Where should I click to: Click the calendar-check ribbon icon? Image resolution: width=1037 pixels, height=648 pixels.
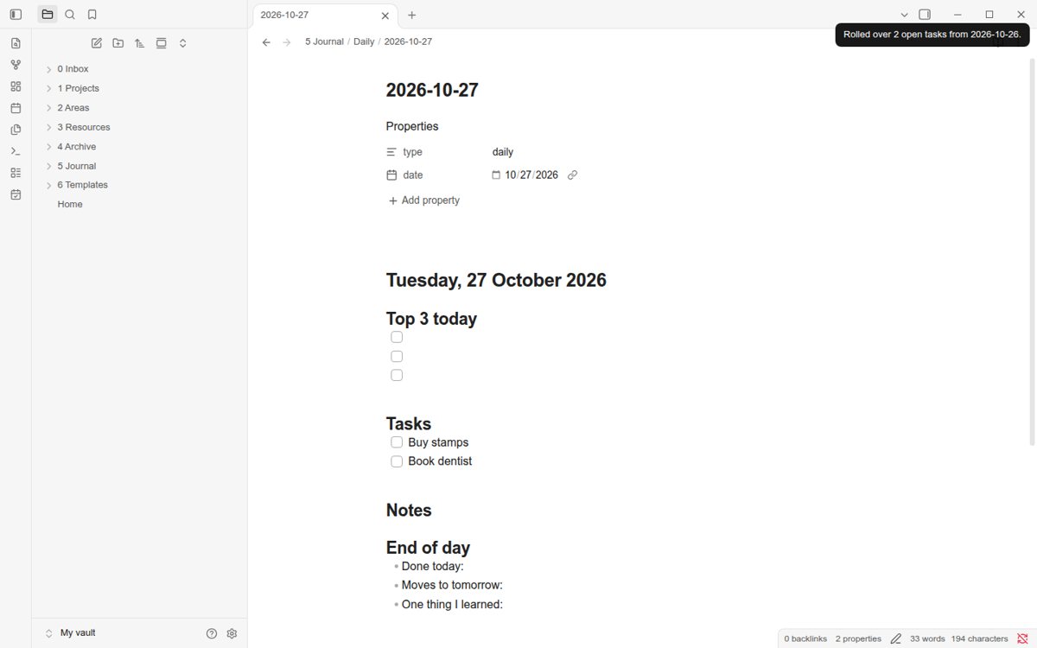pos(16,194)
